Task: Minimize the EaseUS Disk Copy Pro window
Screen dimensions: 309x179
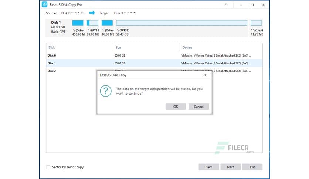Action: coord(241,5)
